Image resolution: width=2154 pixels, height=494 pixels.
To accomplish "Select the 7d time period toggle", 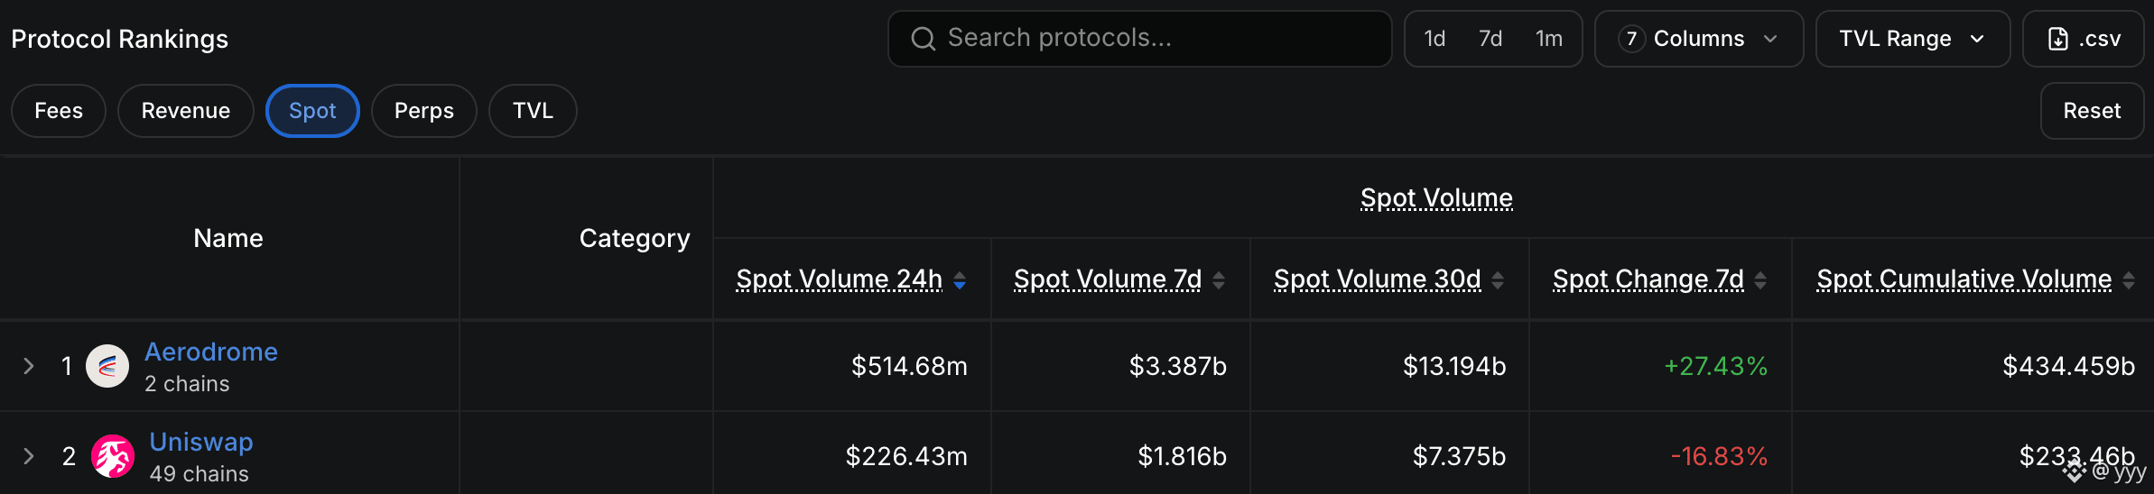I will [1490, 39].
